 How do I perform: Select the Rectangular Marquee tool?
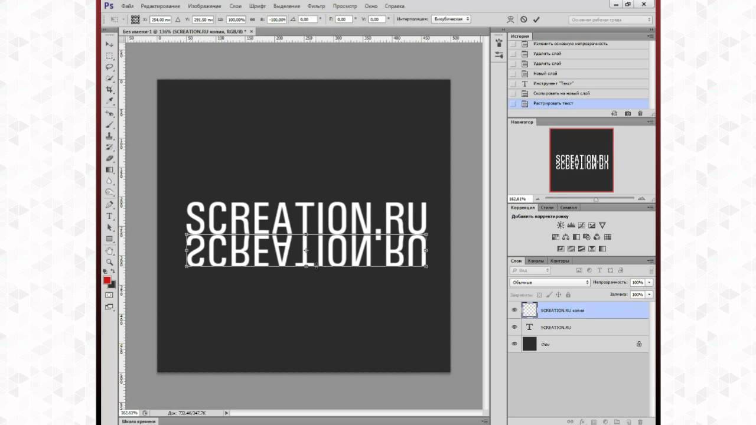pyautogui.click(x=109, y=55)
